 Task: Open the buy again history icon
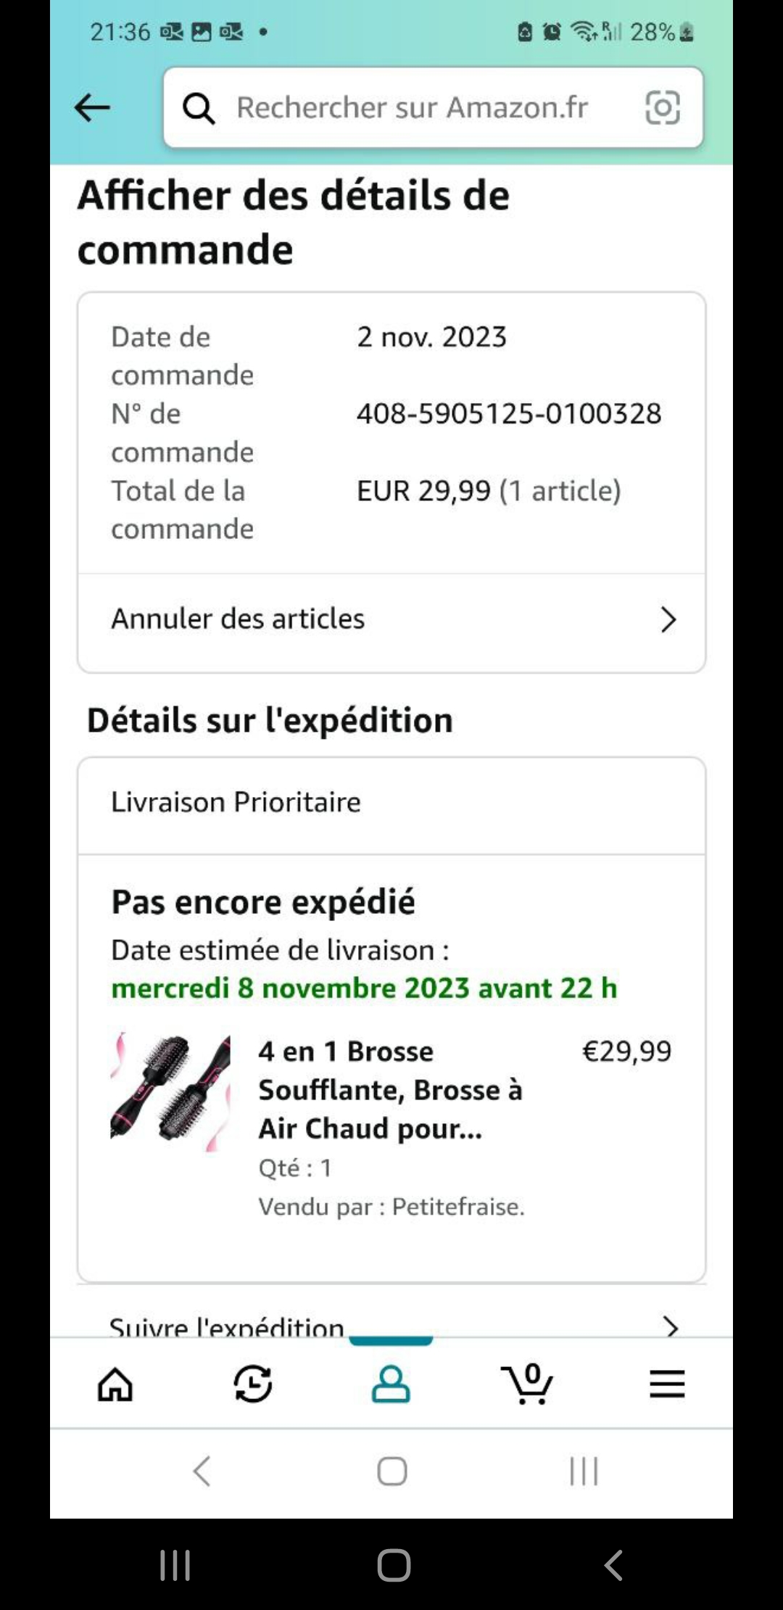(252, 1384)
